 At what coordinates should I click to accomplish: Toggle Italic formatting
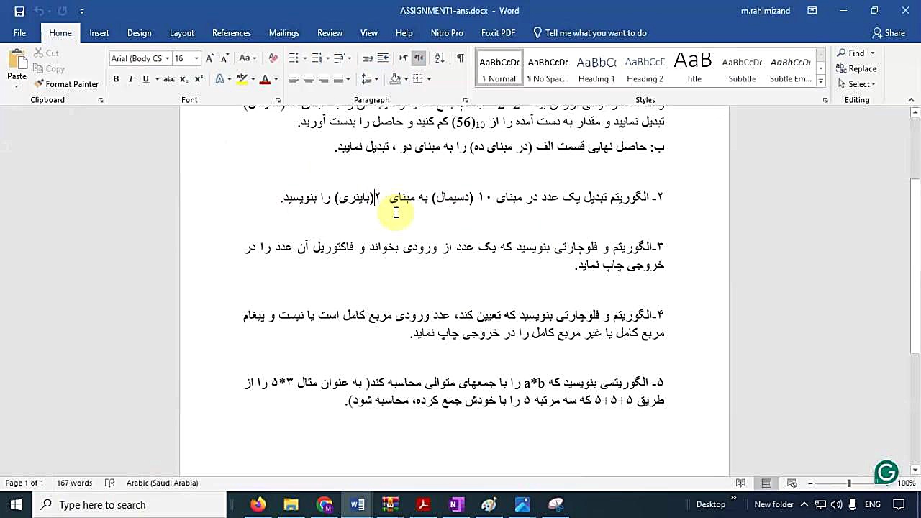[130, 79]
